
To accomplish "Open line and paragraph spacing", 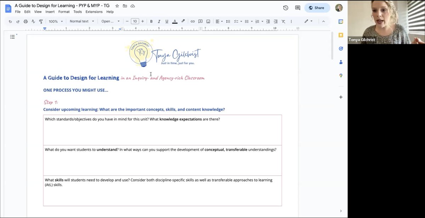I will [228, 21].
